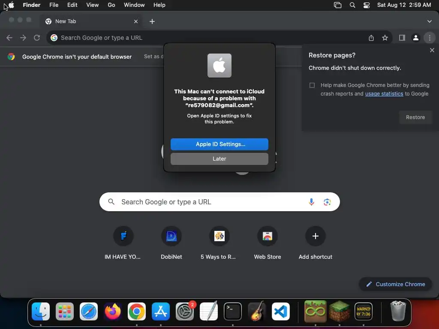Screen dimensions: 439x329
Task: Open the Trash in the Dock
Action: pos(398,311)
